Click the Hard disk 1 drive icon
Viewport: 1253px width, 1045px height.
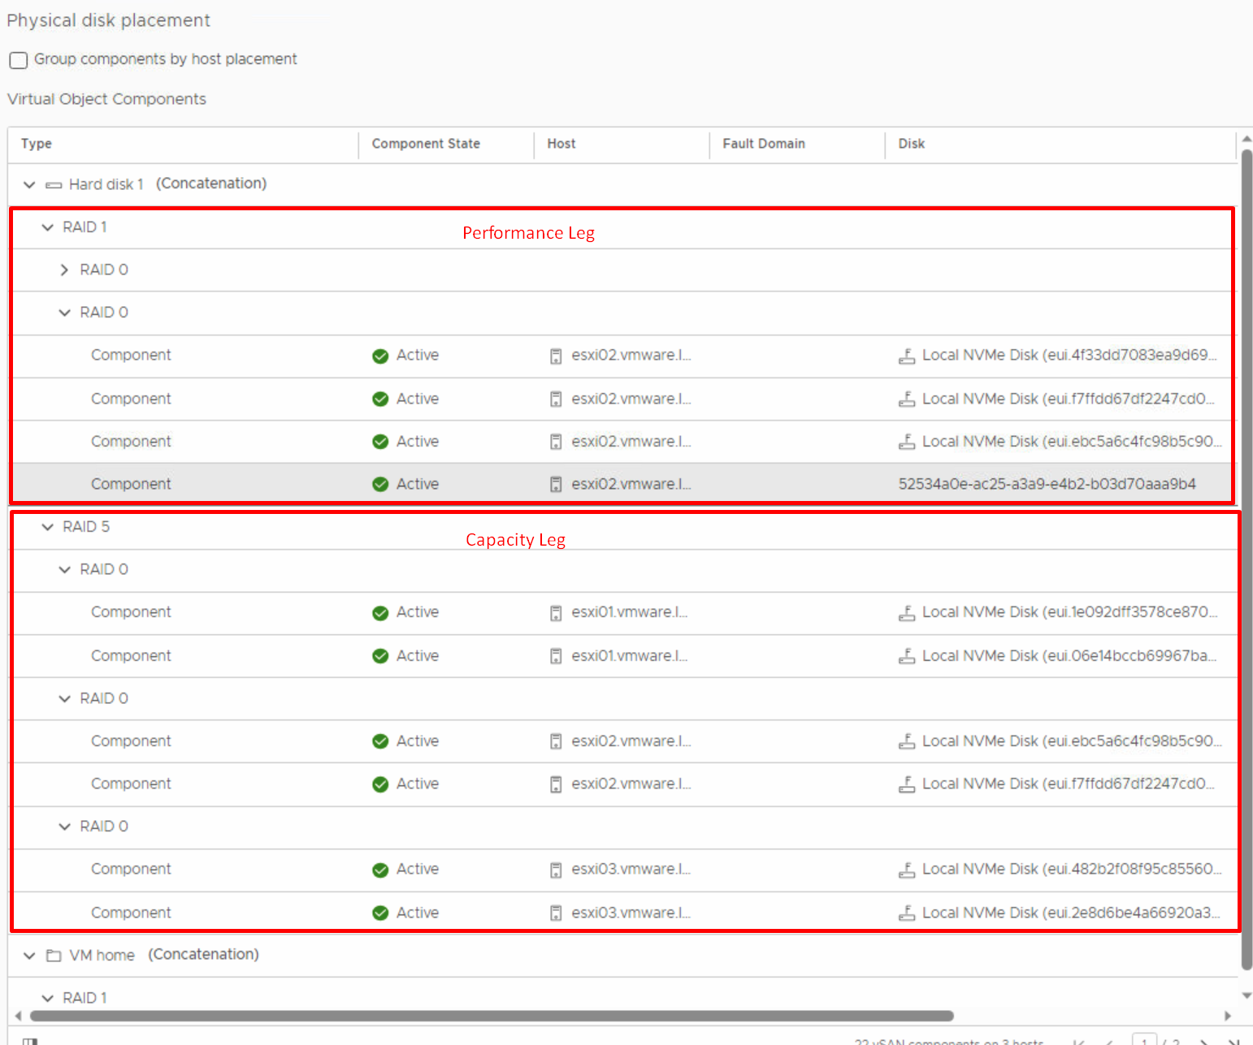coord(54,184)
